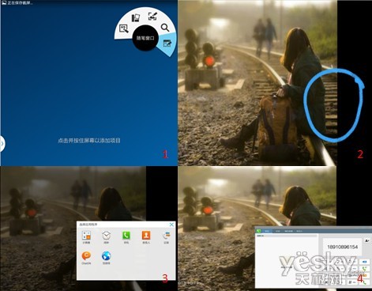Image resolution: width=372 pixels, height=291 pixels.
Task: Open the Scrapbooker icon in the fan menu
Action: tap(136, 17)
